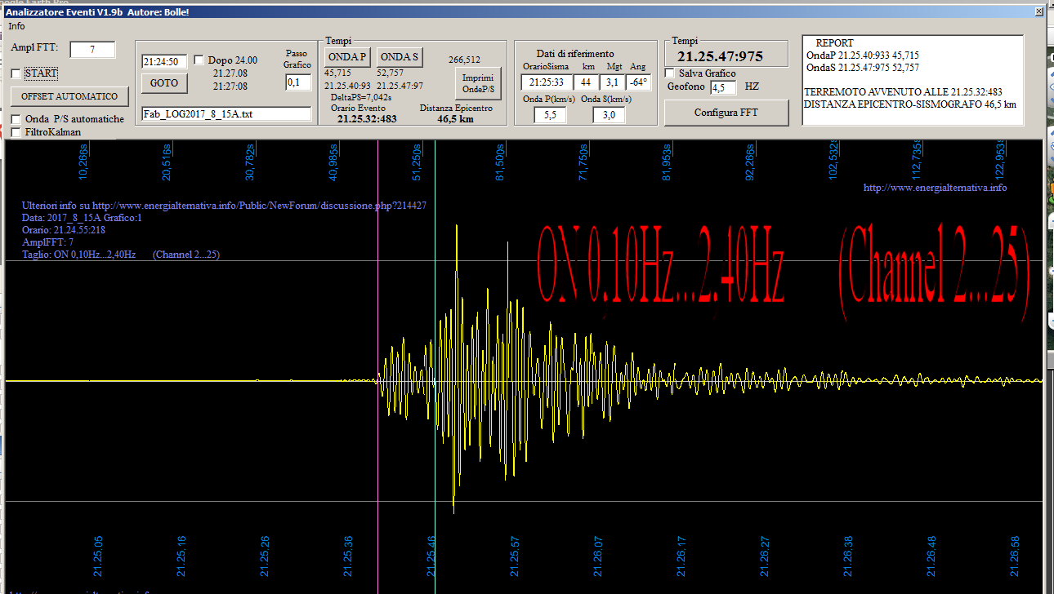
Task: Enable the START checkbox
Action: pos(16,73)
